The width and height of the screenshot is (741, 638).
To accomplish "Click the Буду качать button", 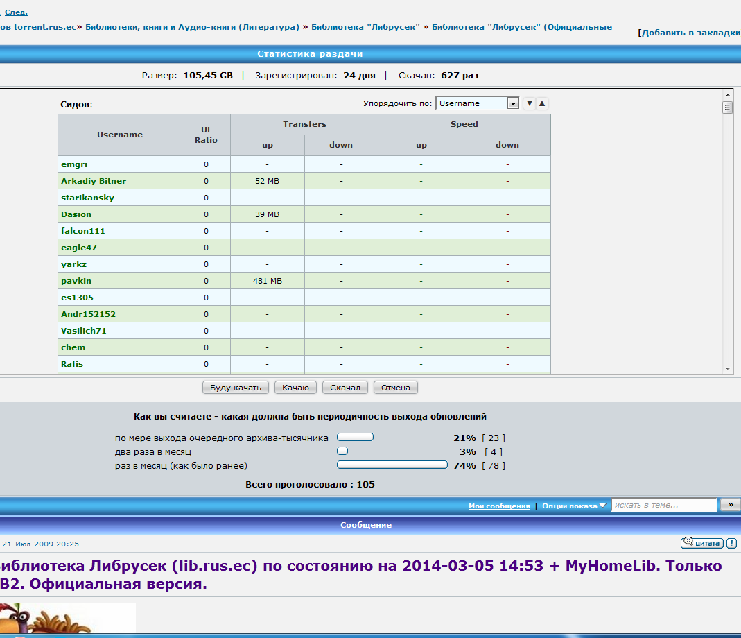I will tap(236, 388).
